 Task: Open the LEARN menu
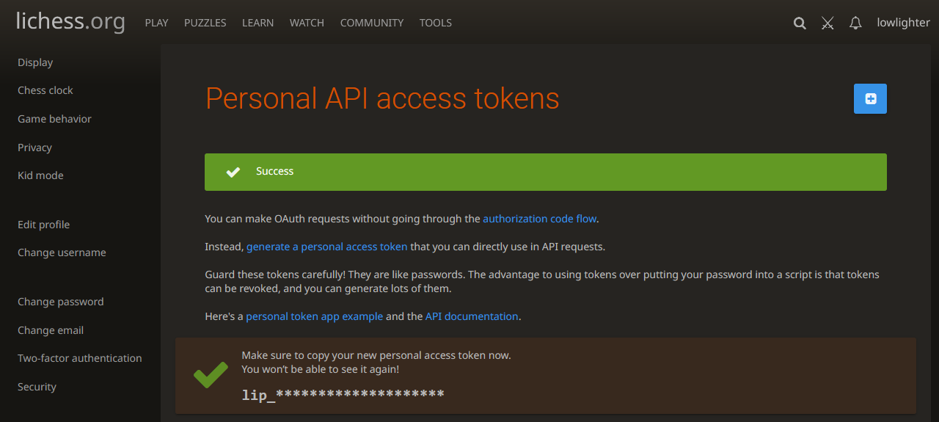(257, 23)
